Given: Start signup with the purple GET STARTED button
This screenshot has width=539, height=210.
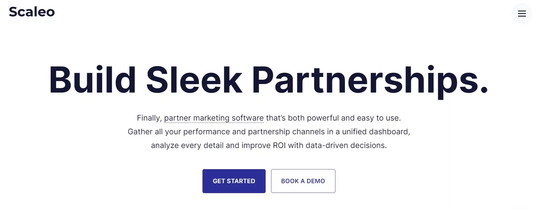Looking at the screenshot, I should pyautogui.click(x=234, y=181).
